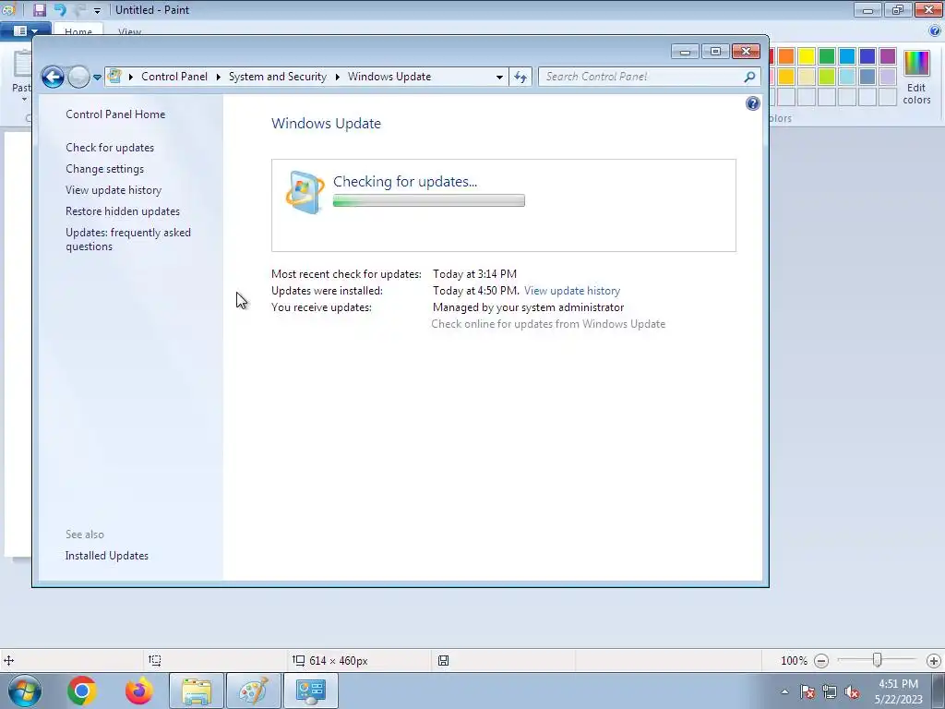Screen dimensions: 945x709
Task: Click Check online for updates from Windows Update
Action: [x=548, y=324]
